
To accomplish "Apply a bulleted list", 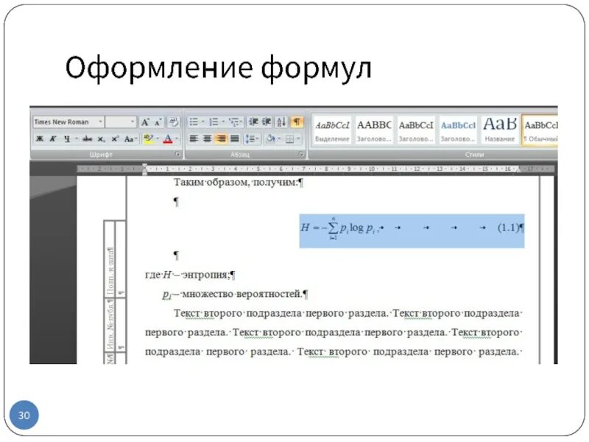I will (194, 122).
